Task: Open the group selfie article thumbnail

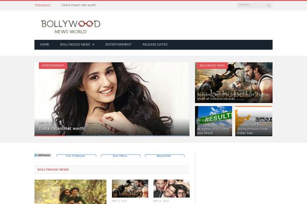Action: point(171,189)
